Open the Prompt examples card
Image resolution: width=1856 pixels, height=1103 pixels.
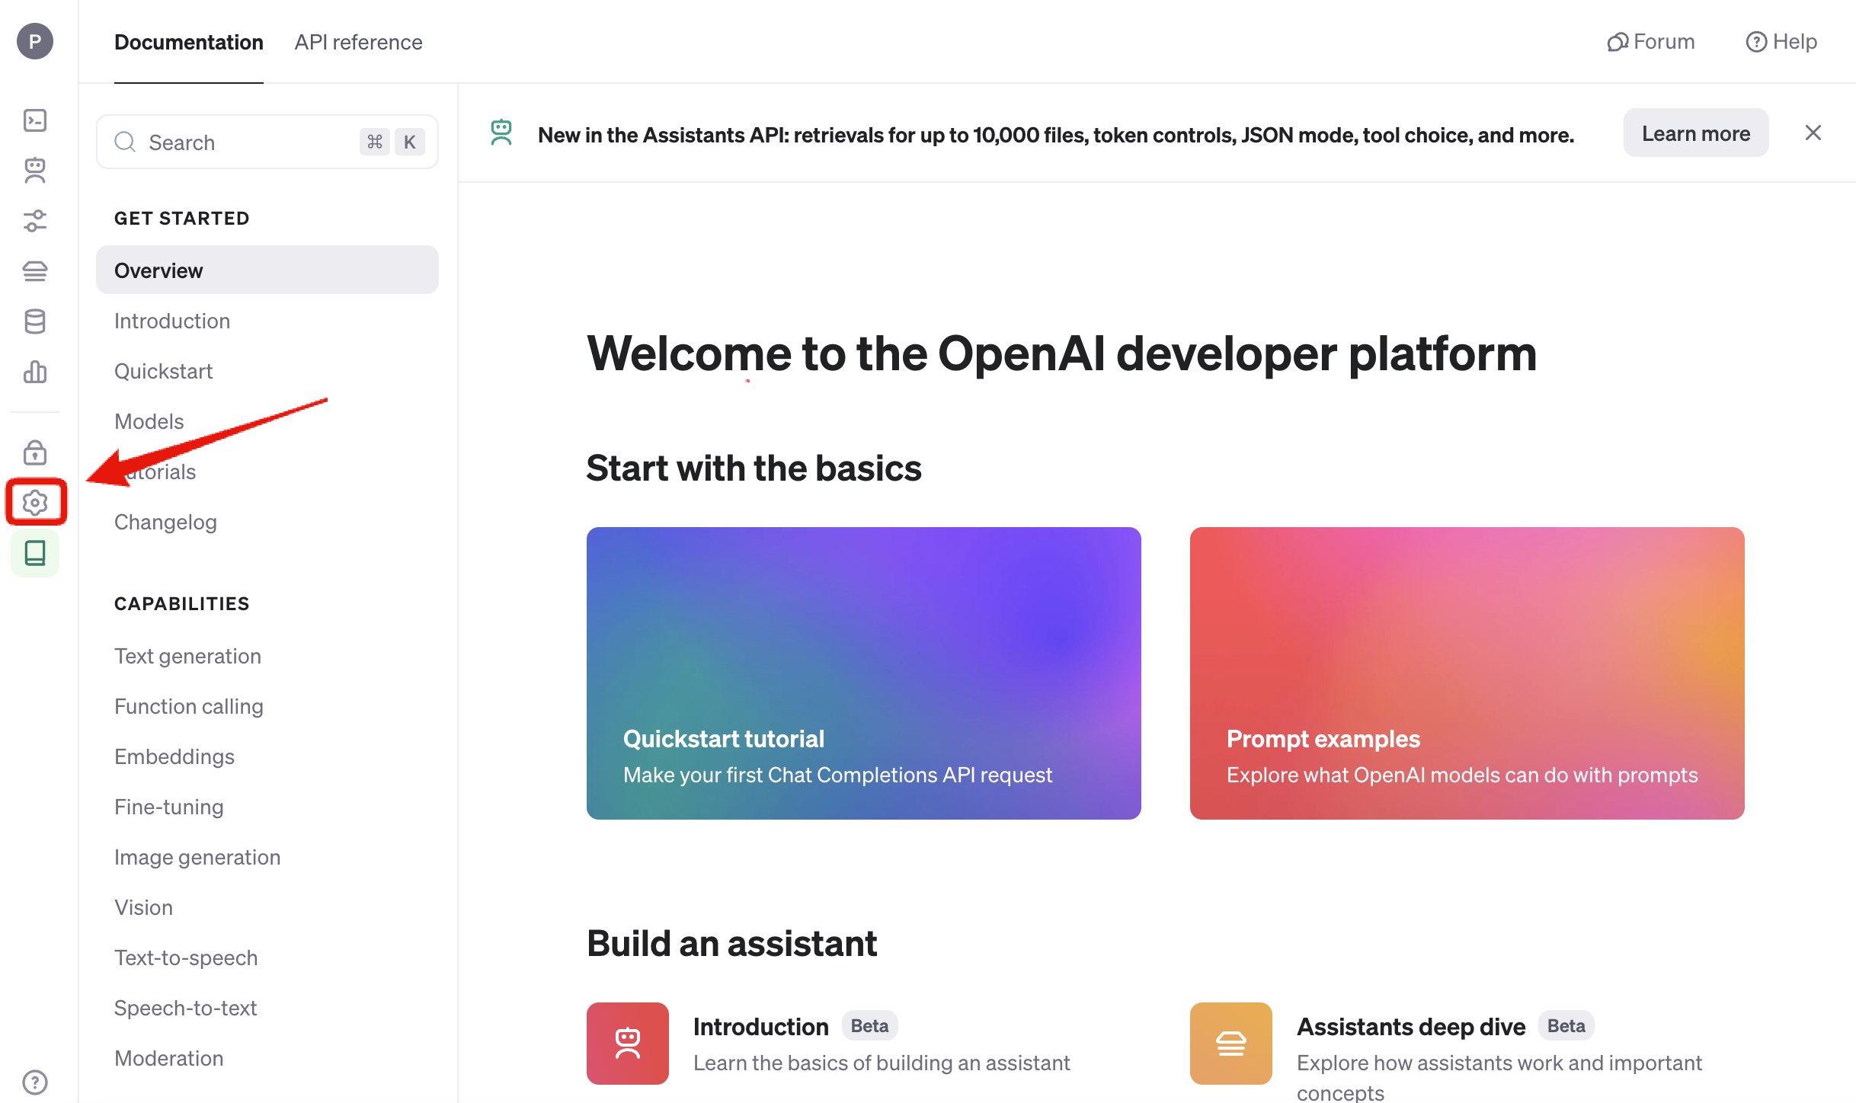tap(1466, 673)
